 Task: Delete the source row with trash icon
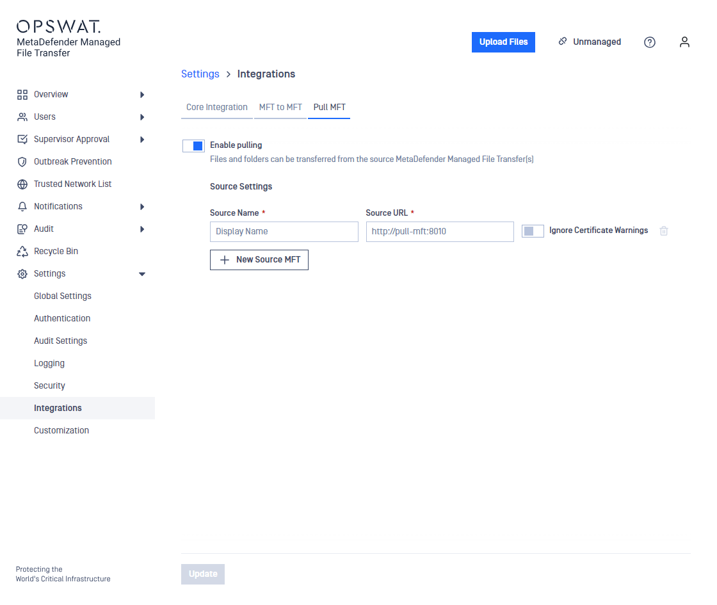664,231
